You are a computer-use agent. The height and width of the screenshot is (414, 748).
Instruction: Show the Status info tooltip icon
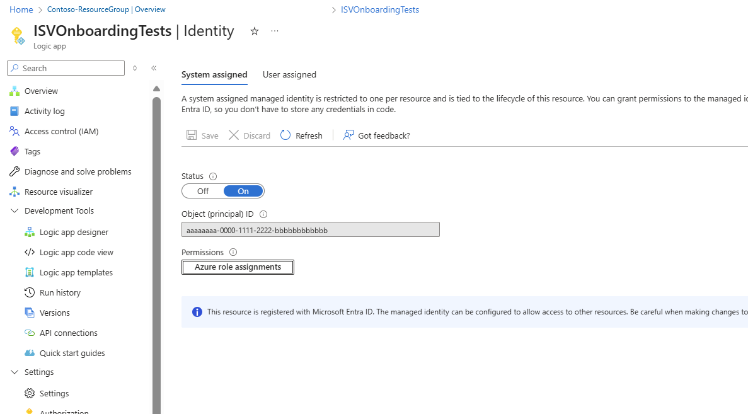coord(213,176)
